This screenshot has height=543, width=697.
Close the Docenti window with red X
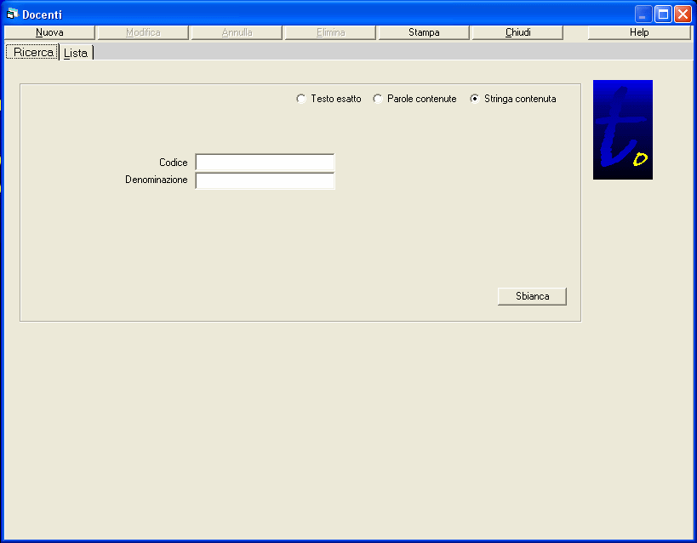tap(683, 14)
